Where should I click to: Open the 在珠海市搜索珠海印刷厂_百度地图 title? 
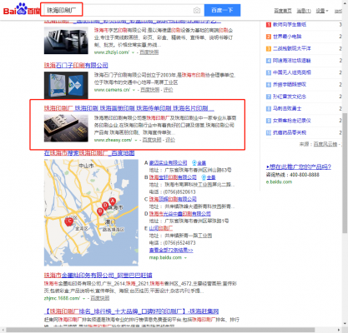click(x=89, y=153)
